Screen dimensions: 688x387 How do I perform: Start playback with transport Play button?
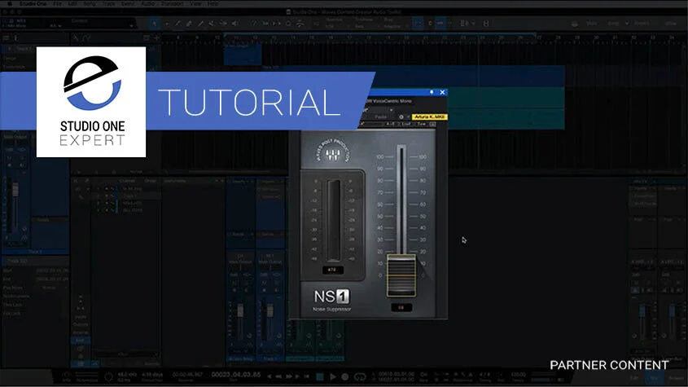coord(332,376)
